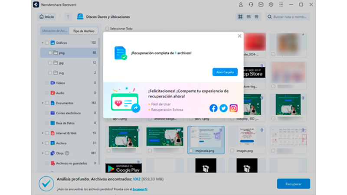
Task: Expand the Documentos category
Action: (43, 103)
